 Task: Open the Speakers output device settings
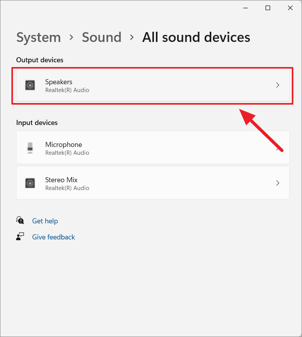[x=152, y=85]
